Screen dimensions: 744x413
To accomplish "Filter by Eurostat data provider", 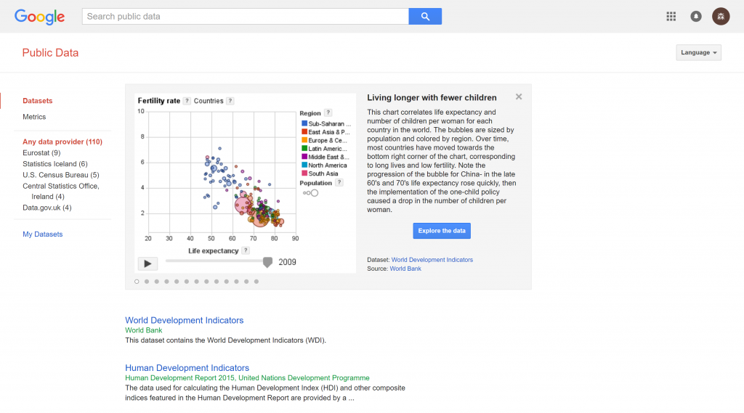I will pos(41,153).
